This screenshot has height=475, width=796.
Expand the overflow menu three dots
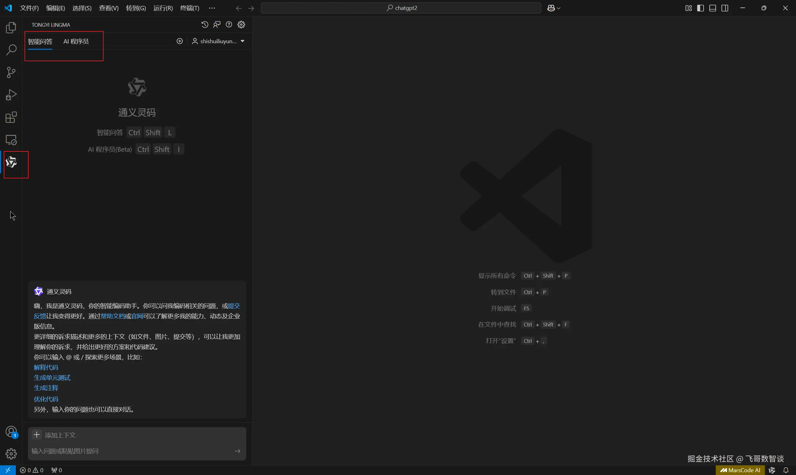click(x=212, y=8)
